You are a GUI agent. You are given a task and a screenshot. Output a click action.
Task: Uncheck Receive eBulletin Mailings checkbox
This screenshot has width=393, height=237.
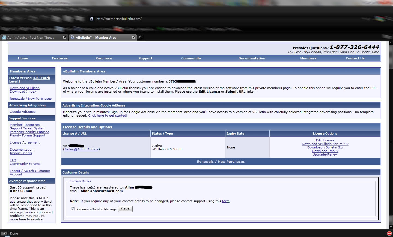pos(73,209)
